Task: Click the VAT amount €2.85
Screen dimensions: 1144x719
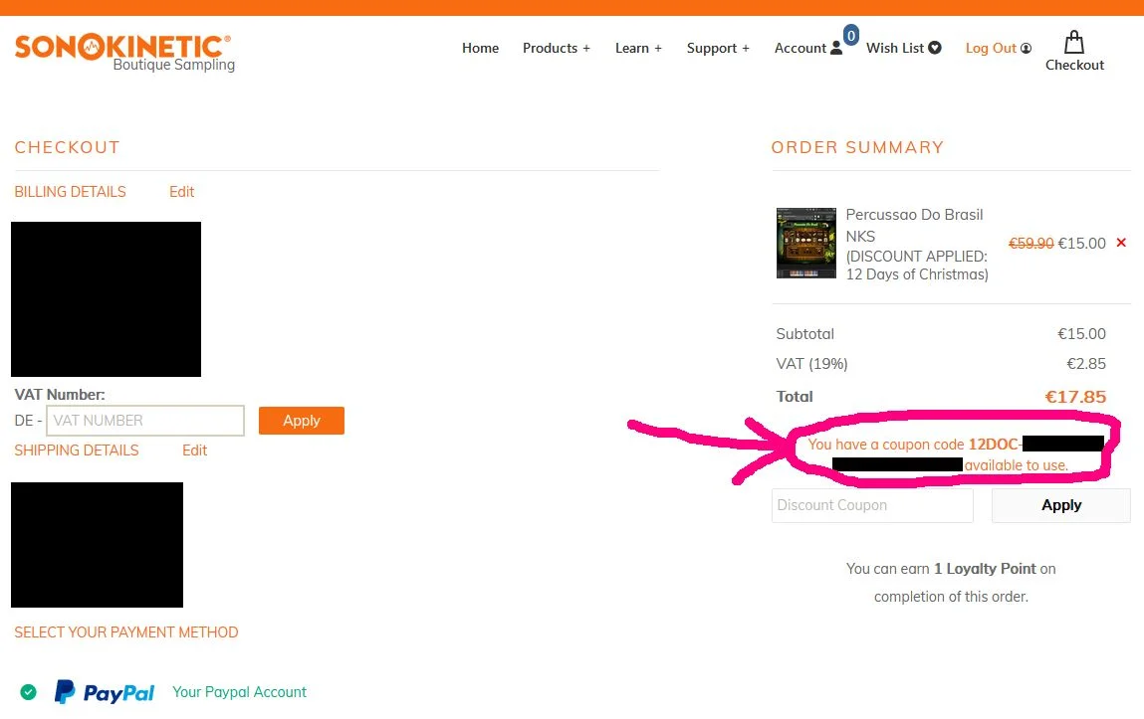Action: pos(1086,364)
